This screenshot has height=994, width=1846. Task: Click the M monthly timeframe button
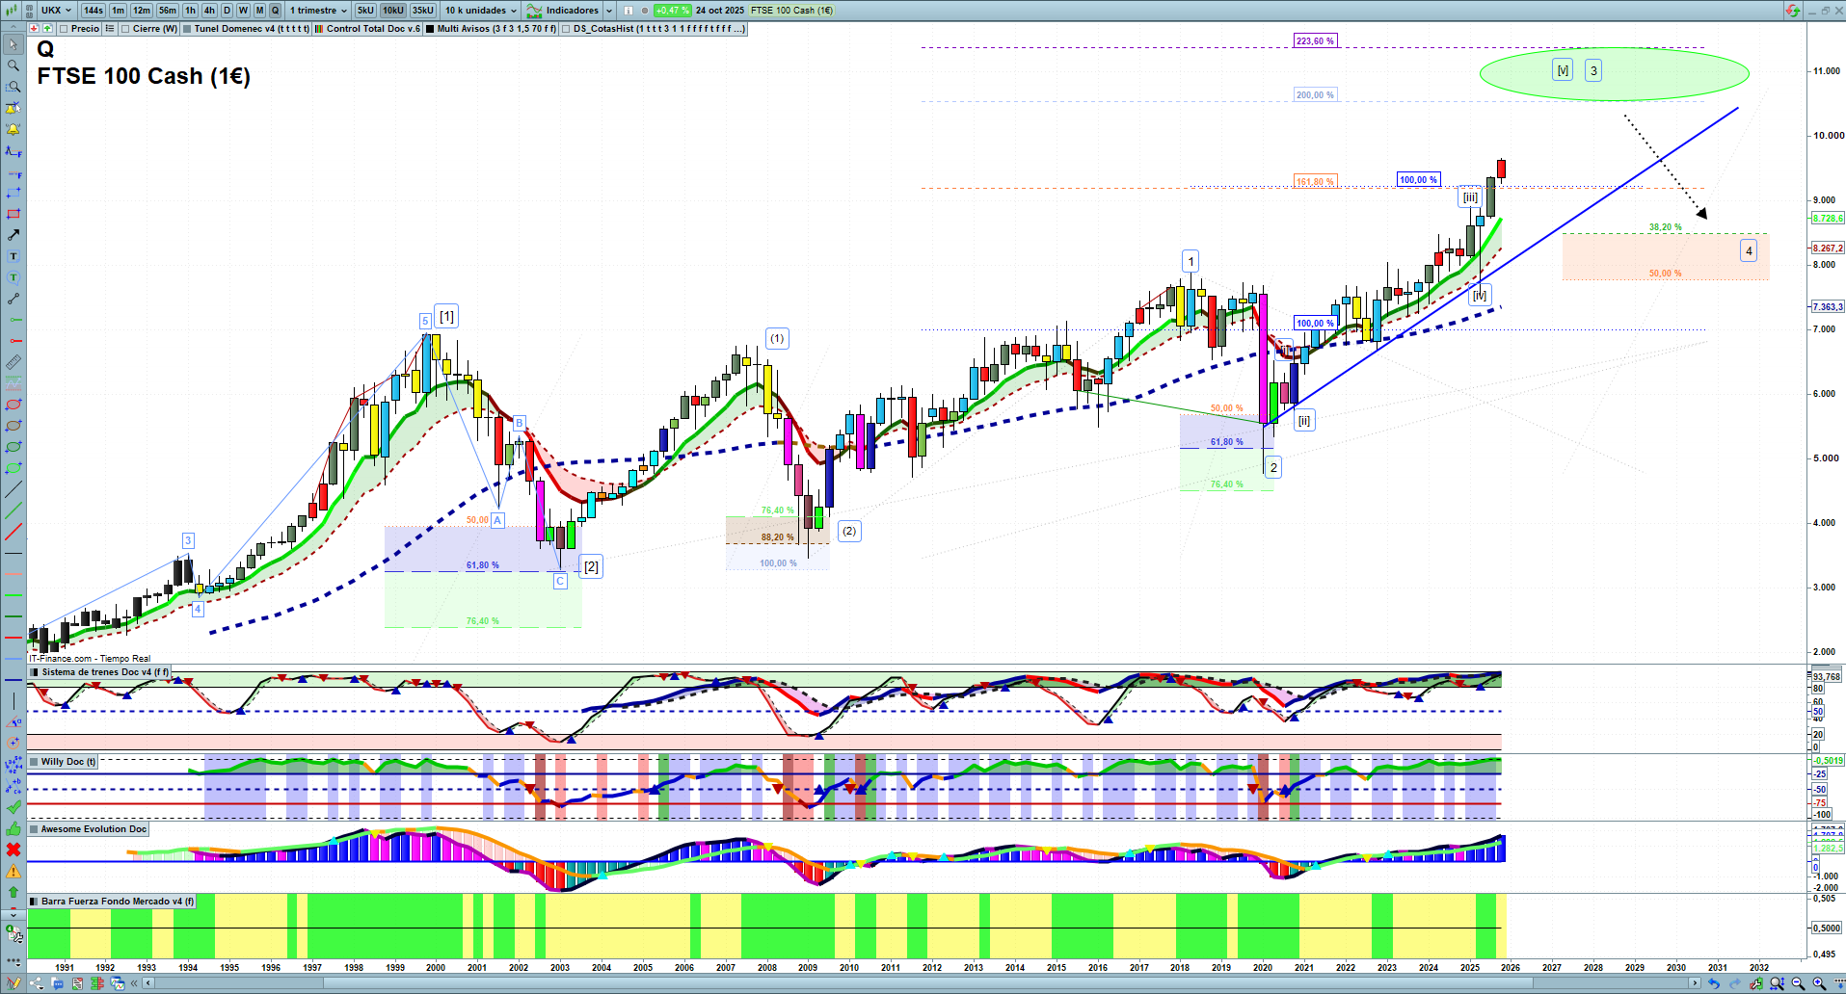[x=259, y=11]
